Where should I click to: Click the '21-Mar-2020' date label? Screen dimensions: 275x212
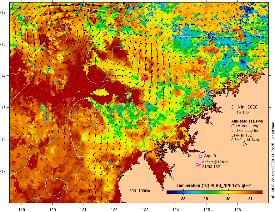click(x=244, y=107)
